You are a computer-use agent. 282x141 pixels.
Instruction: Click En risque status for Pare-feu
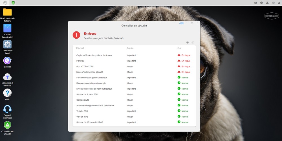pyautogui.click(x=186, y=61)
